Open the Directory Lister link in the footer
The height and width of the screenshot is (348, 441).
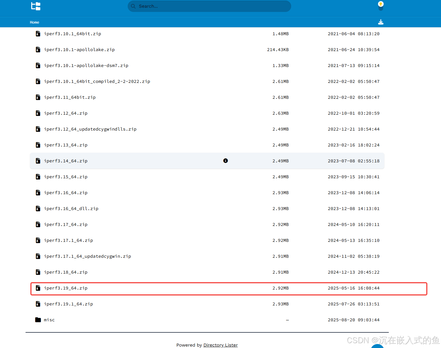pos(220,345)
